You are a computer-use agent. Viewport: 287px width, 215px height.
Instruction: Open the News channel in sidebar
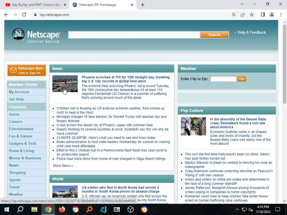[x=13, y=165]
